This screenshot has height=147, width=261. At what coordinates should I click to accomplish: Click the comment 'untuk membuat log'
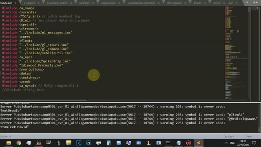tap(64, 16)
